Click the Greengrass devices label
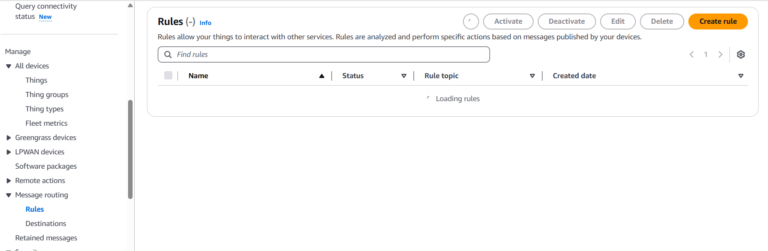 [x=46, y=138]
